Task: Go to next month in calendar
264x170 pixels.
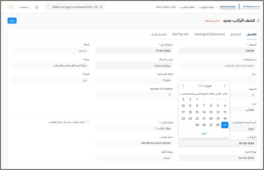Action: (183, 86)
